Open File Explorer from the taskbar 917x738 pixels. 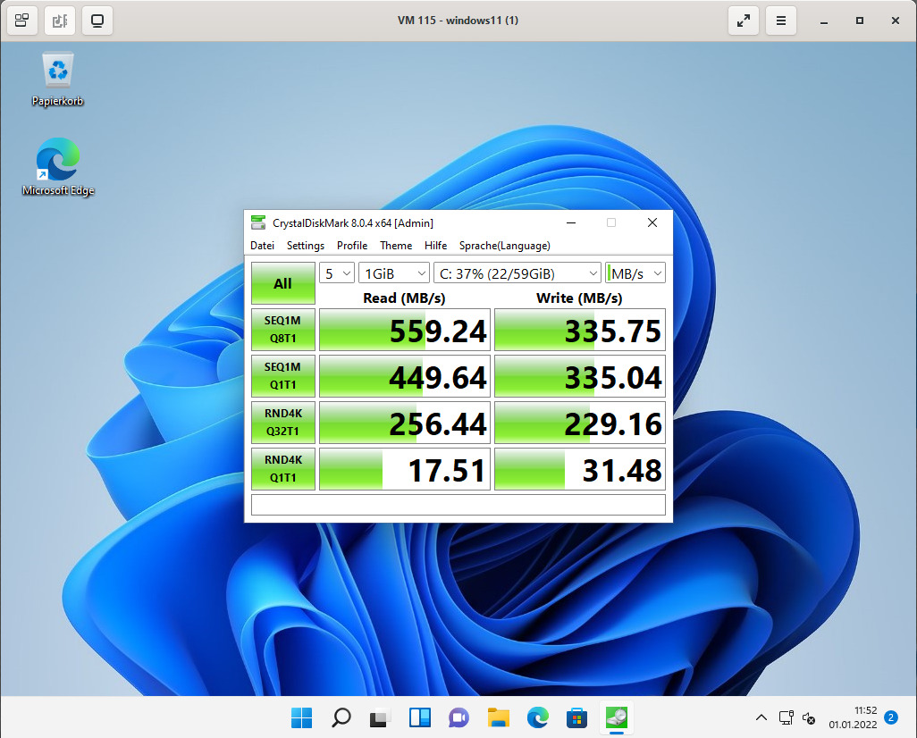coord(498,717)
